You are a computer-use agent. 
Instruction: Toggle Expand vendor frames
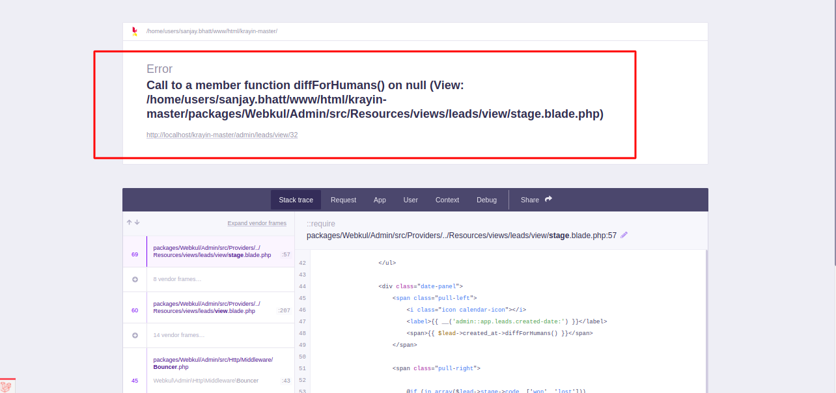[x=257, y=223]
